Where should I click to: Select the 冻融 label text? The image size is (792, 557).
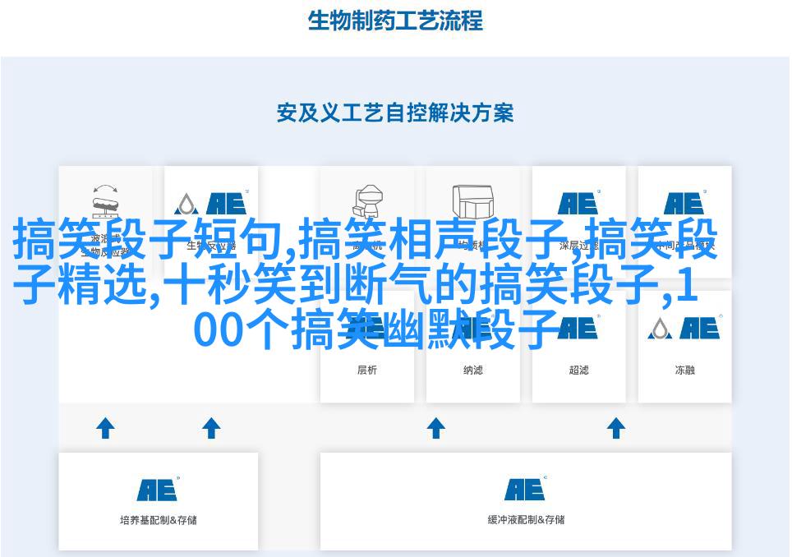click(x=684, y=371)
